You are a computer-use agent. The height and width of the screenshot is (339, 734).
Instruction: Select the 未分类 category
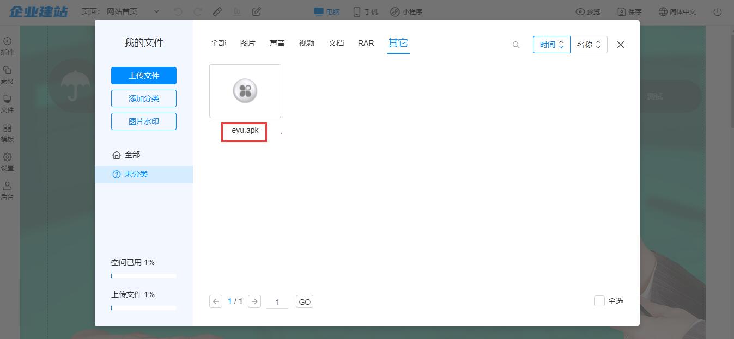[136, 174]
